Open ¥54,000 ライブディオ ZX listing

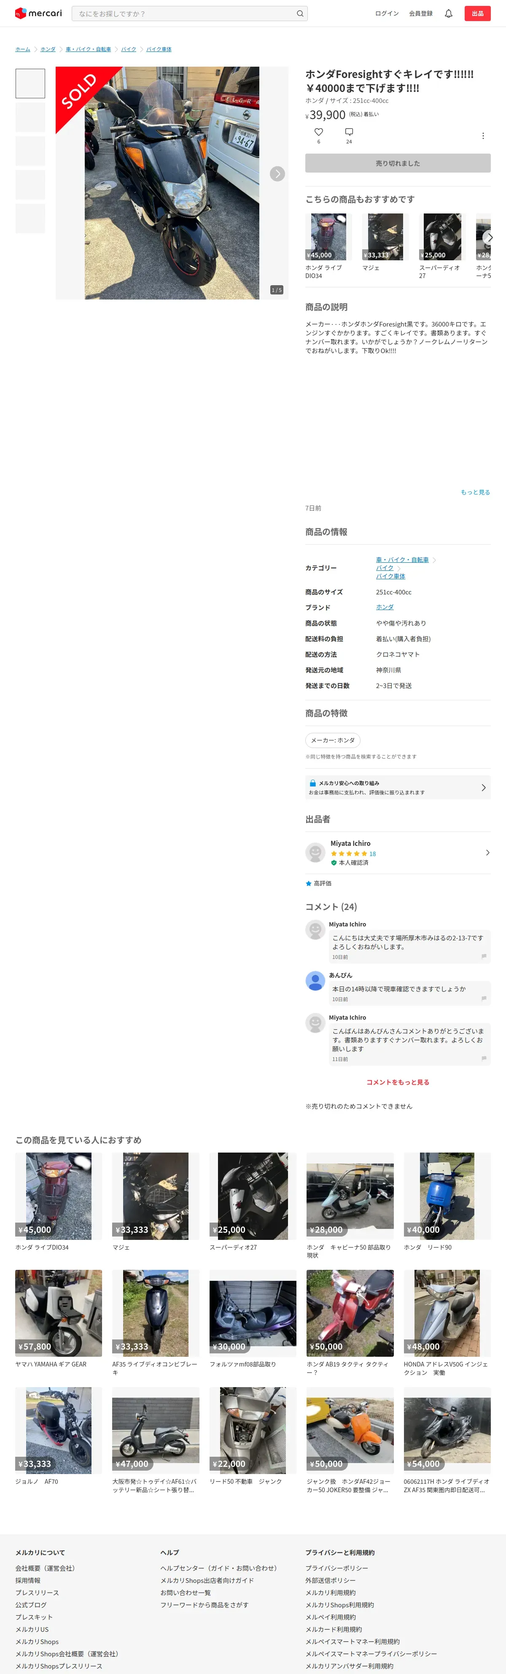point(447,1441)
